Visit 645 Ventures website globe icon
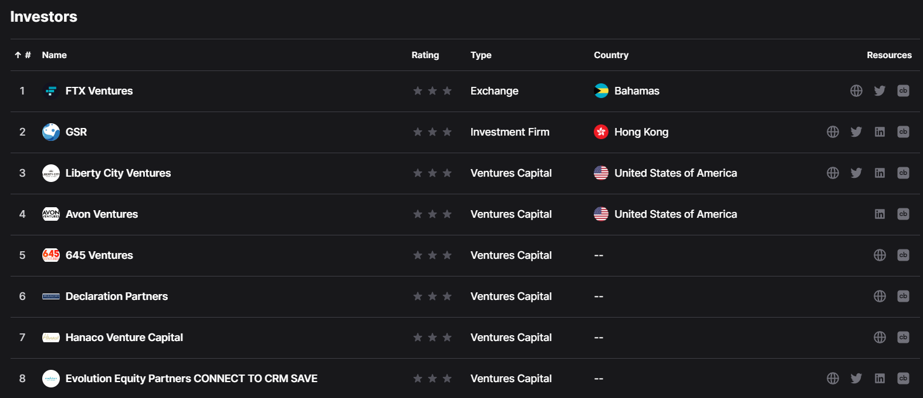 pyautogui.click(x=880, y=255)
